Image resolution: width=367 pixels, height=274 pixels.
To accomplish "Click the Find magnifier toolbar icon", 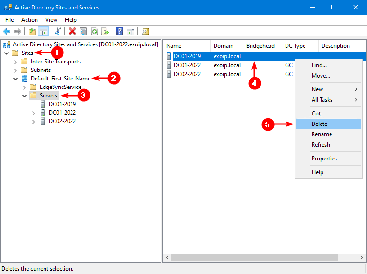I will (x=145, y=31).
